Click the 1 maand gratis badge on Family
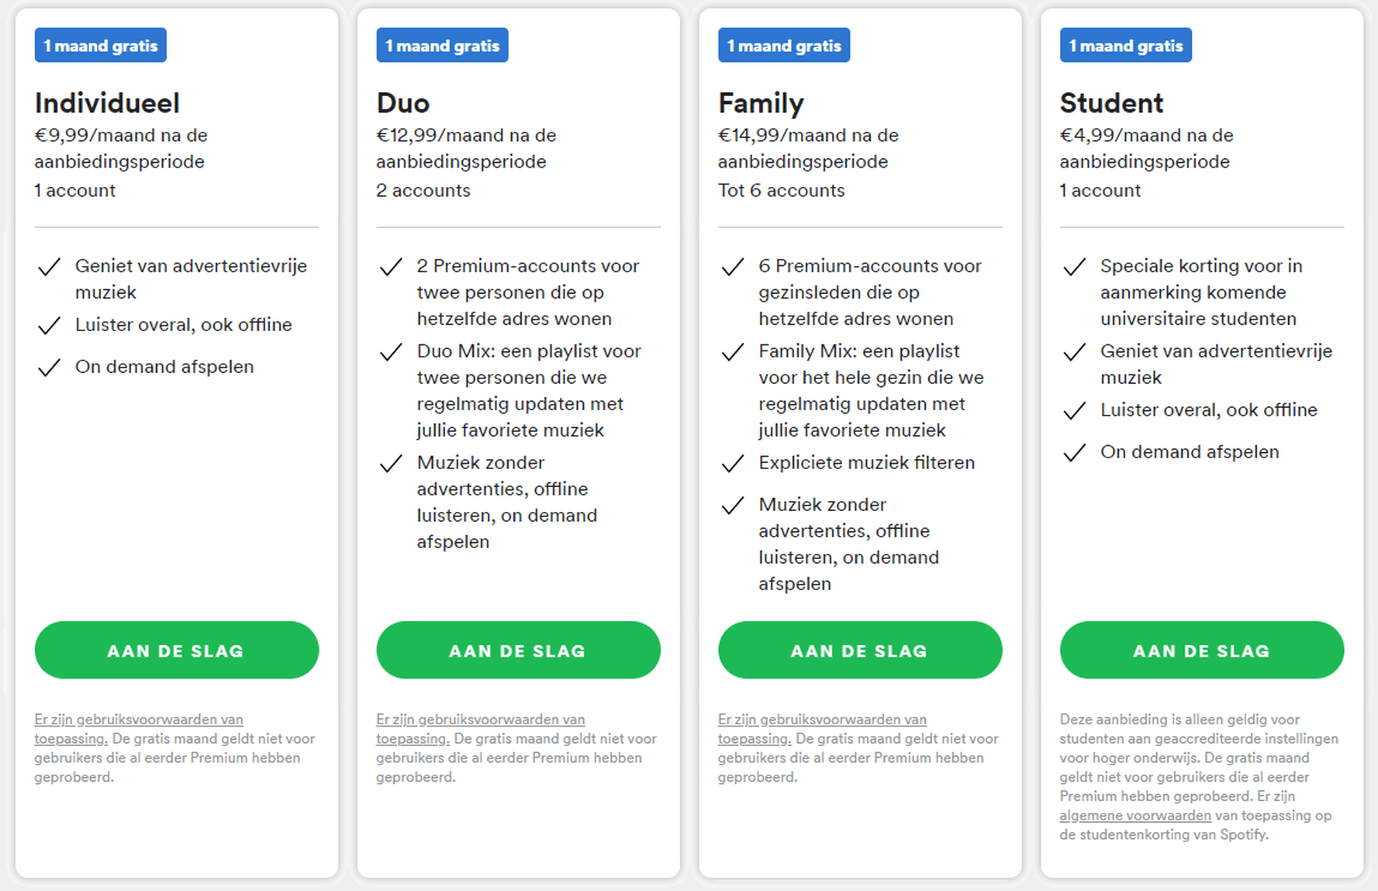The image size is (1378, 891). [784, 45]
